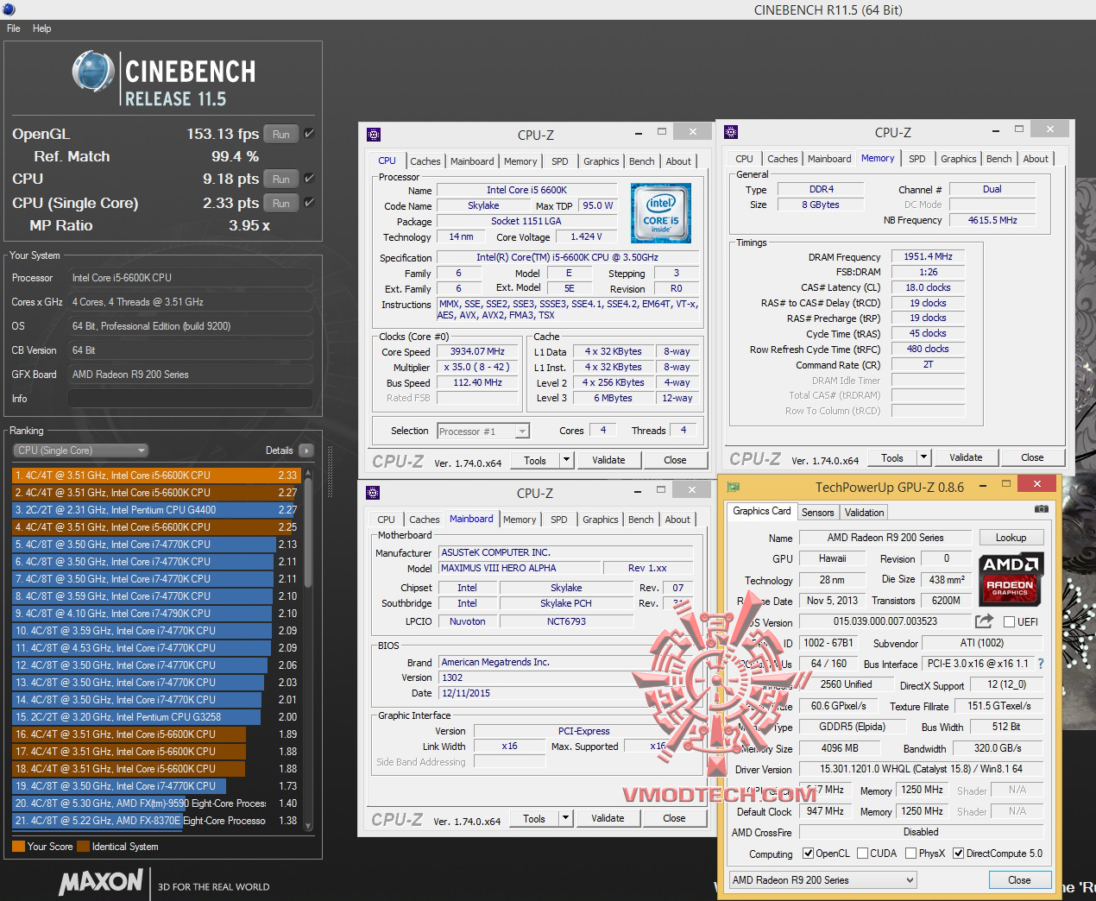Click the GPU-Z Name field AMD Radeon R9 200 Series
Viewport: 1096px width, 901px height.
[x=885, y=538]
